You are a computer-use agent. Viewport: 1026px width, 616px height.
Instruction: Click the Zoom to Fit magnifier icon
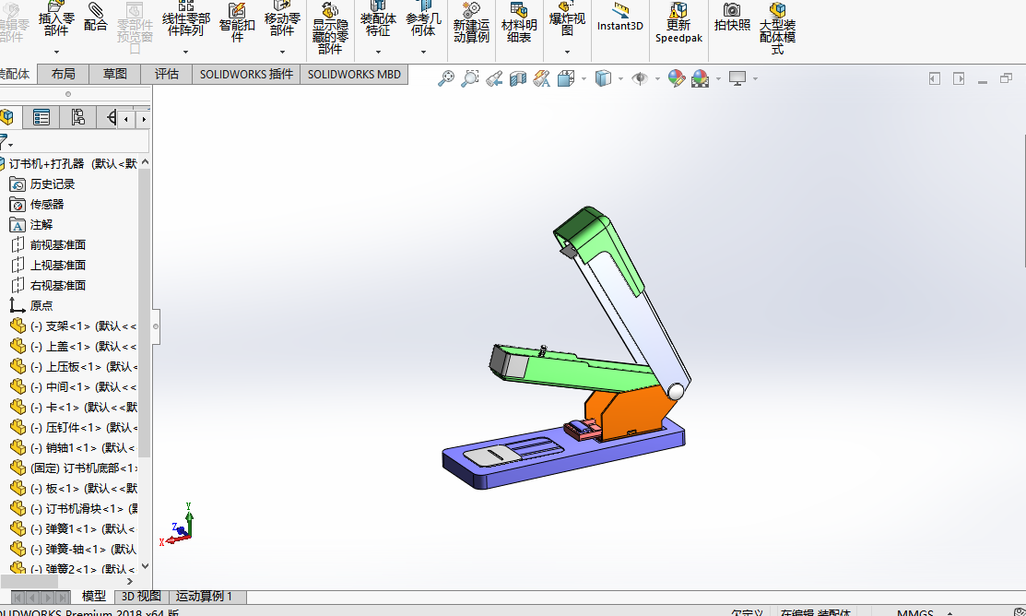pos(446,78)
